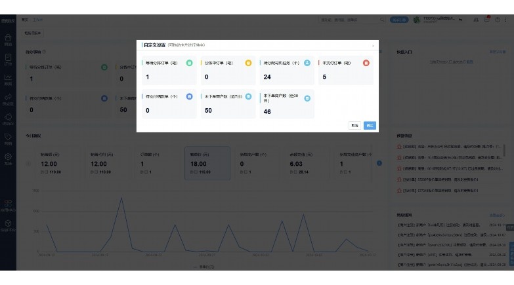The height and width of the screenshot is (285, 514).
Task: Click the user avatar in the header
Action: point(417,20)
